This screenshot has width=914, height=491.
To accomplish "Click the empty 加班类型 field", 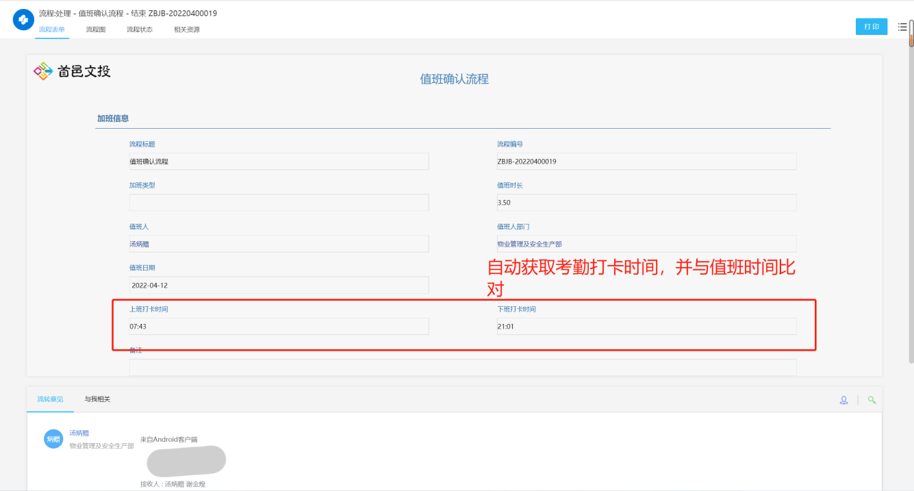I will pyautogui.click(x=279, y=203).
